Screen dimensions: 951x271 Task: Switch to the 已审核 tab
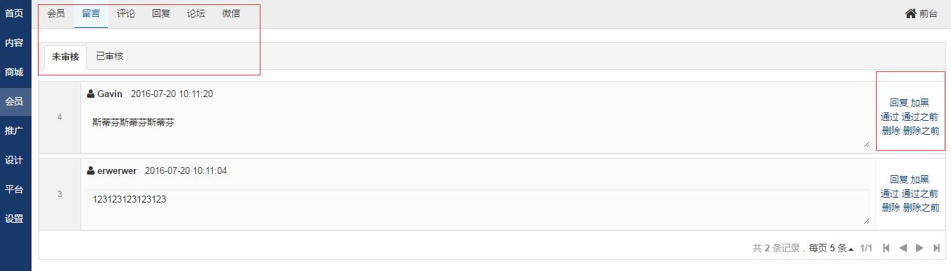point(110,56)
